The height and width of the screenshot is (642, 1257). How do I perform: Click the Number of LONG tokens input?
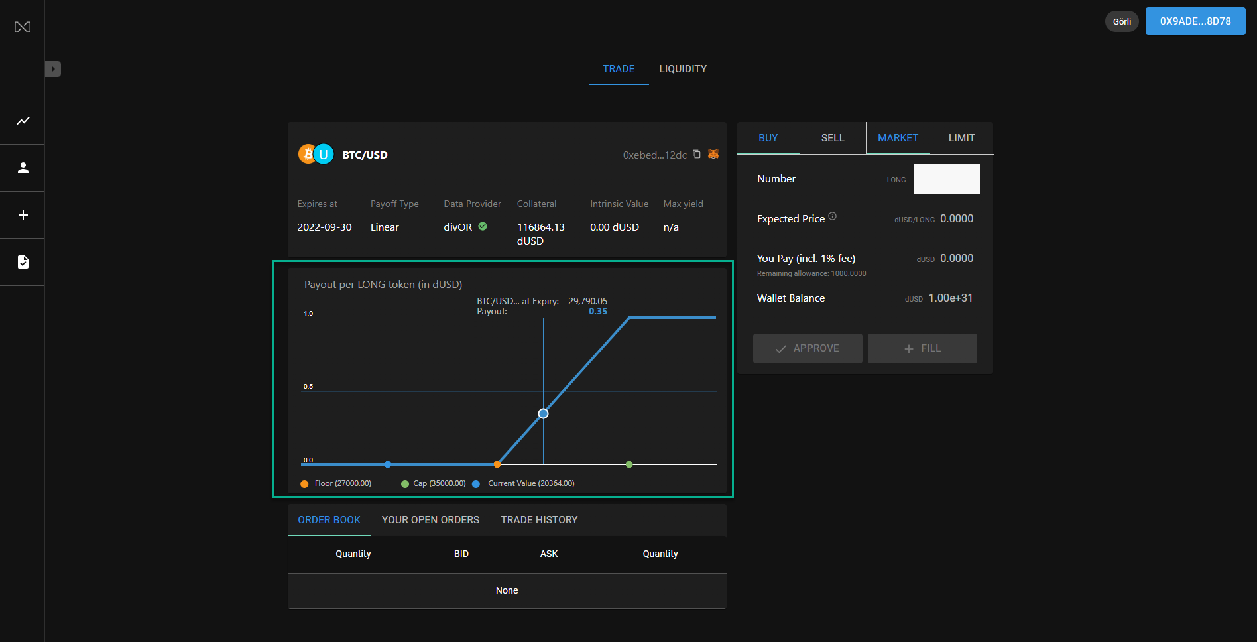pyautogui.click(x=946, y=180)
